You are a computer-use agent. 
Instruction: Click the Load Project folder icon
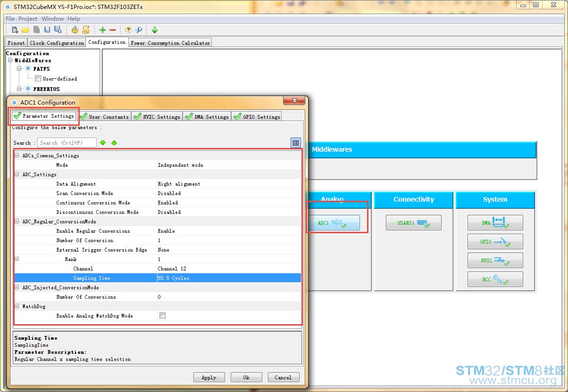25,30
